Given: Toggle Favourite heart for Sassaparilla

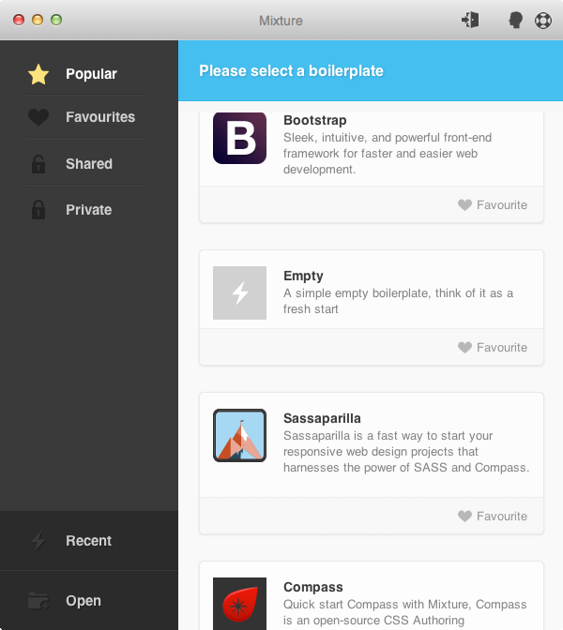Looking at the screenshot, I should point(464,517).
